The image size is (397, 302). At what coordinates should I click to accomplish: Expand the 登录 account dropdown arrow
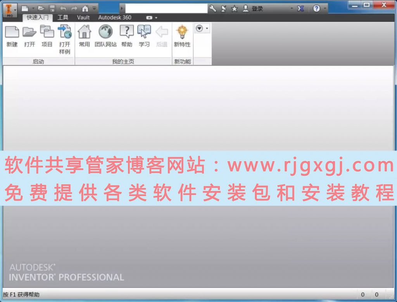[x=292, y=9]
